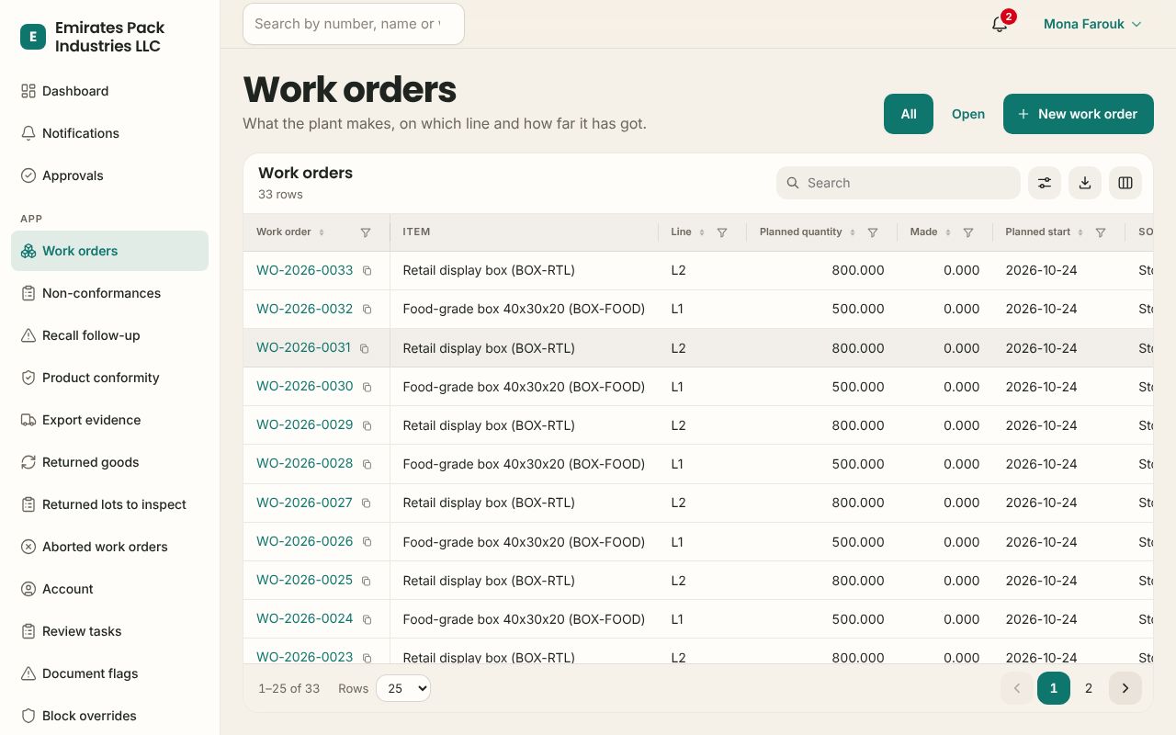Sort by the Made column
Image resolution: width=1176 pixels, height=735 pixels.
[948, 232]
